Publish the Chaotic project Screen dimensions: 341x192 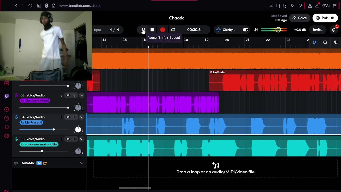click(325, 18)
